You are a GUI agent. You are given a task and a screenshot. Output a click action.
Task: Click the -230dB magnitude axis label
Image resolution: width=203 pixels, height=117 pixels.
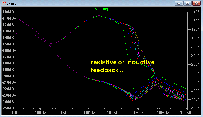pyautogui.click(x=8, y=95)
